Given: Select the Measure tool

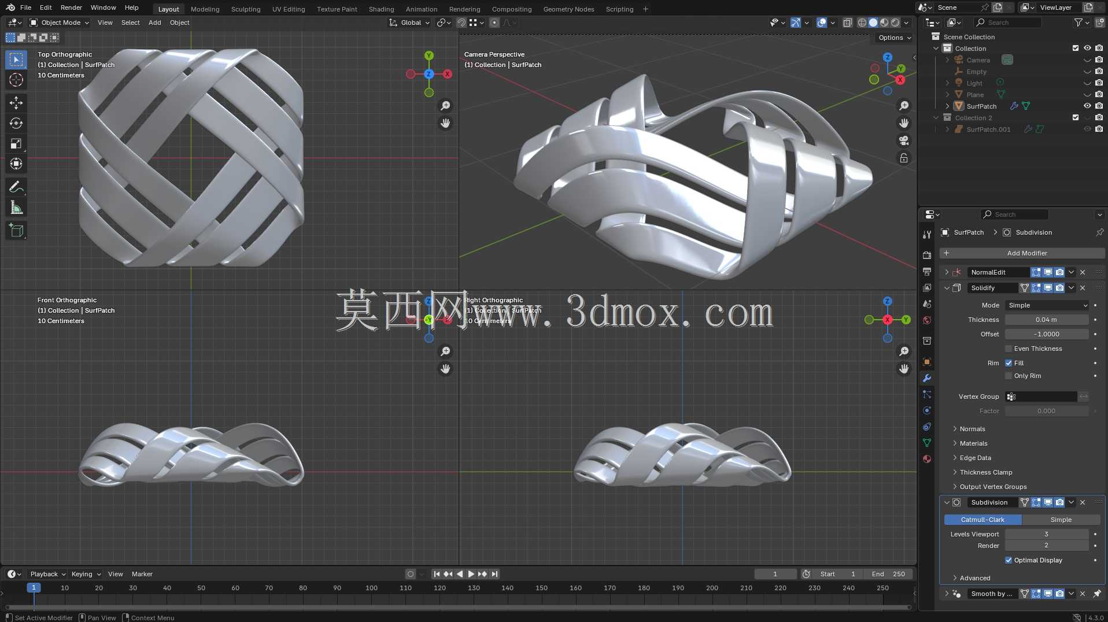Looking at the screenshot, I should pyautogui.click(x=16, y=208).
